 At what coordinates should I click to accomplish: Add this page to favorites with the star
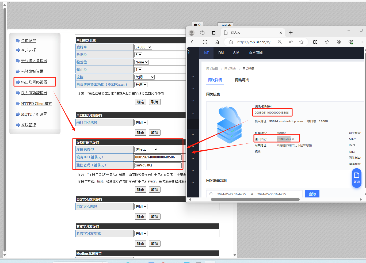301,42
